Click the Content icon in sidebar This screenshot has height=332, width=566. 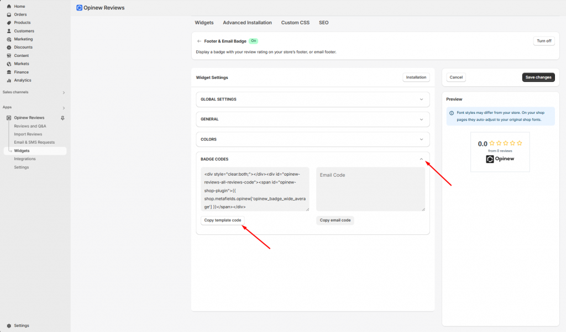point(9,56)
